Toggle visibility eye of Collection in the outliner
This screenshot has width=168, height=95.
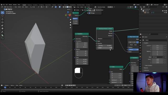pos(165,11)
